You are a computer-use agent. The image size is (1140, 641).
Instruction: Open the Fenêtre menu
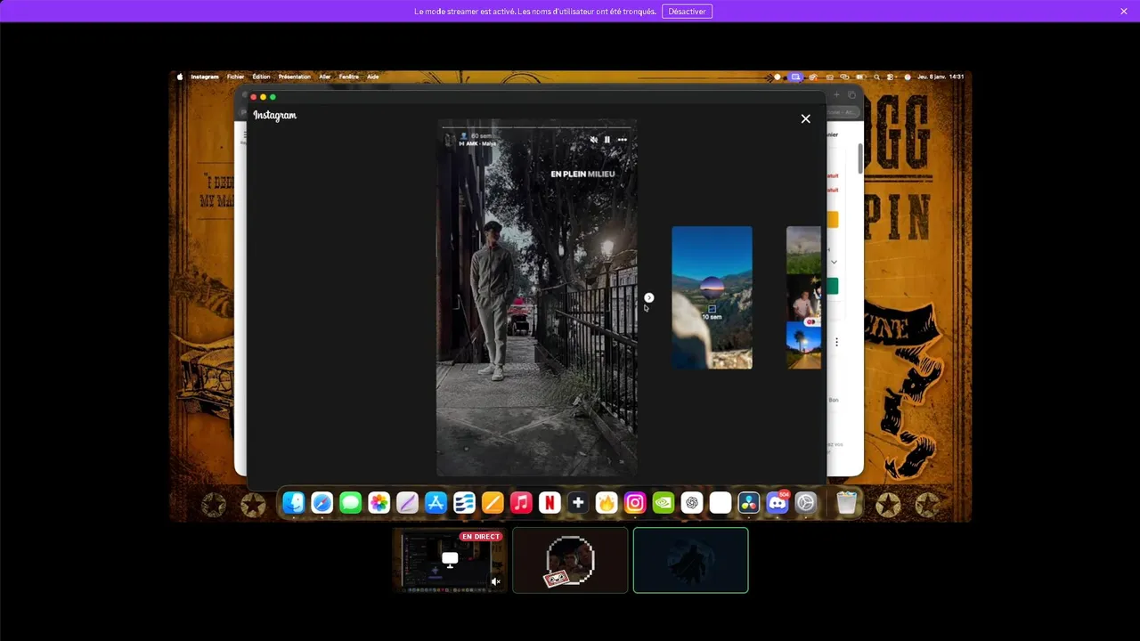pyautogui.click(x=349, y=77)
